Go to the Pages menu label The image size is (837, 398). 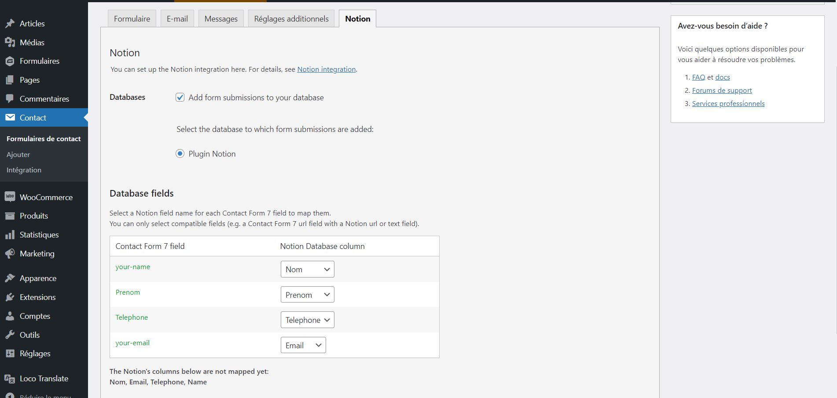pos(29,80)
